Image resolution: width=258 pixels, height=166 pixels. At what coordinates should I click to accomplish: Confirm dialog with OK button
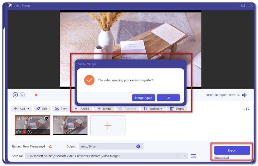[168, 98]
